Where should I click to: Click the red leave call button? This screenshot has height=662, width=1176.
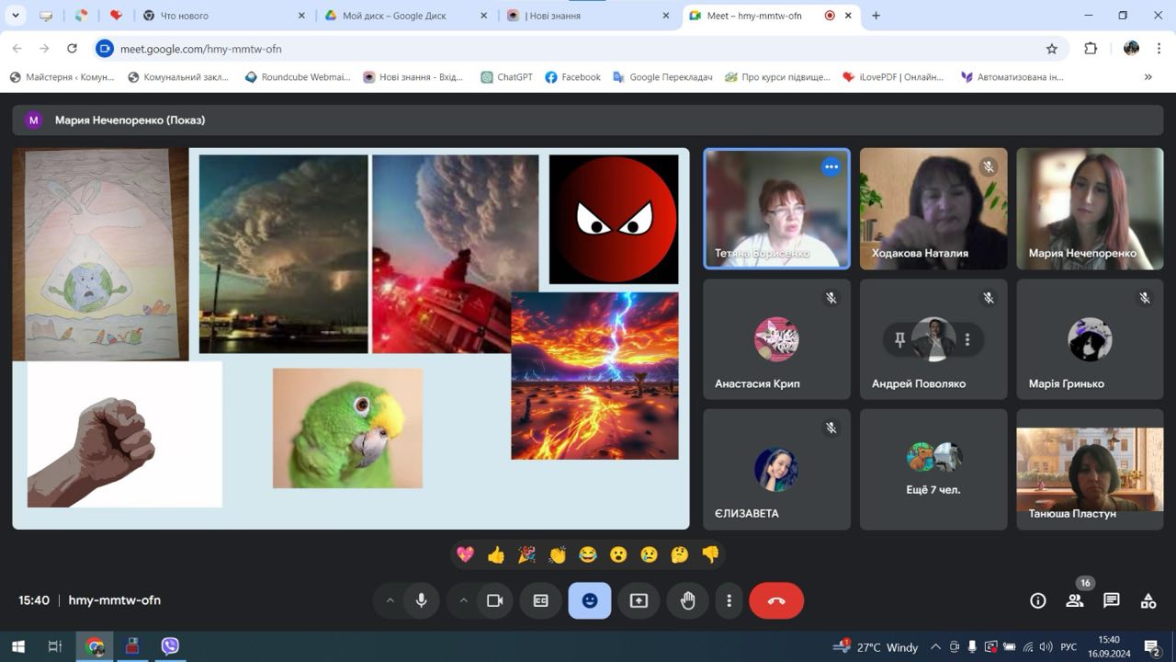(776, 600)
